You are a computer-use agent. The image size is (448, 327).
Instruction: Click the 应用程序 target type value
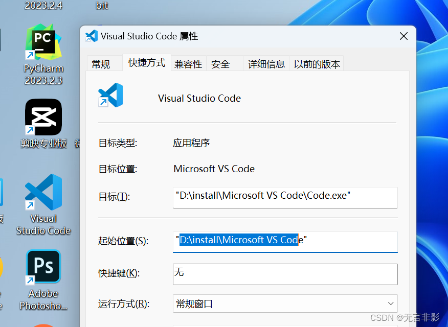coord(191,143)
